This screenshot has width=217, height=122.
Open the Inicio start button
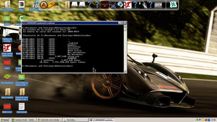point(4,120)
